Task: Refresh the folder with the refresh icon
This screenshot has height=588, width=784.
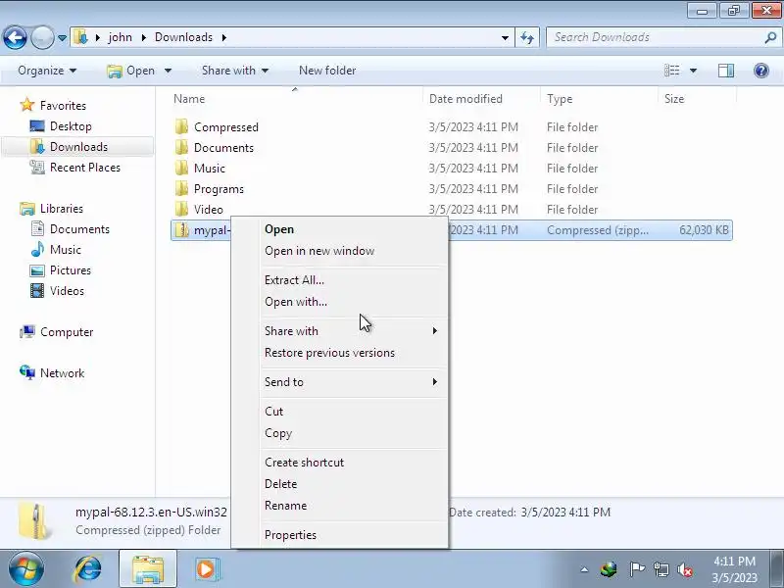Action: pos(527,37)
